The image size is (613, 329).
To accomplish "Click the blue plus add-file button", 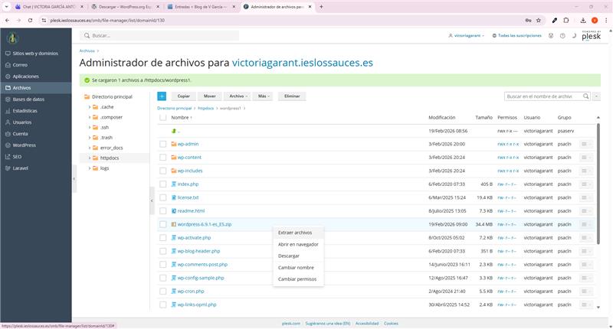I will [162, 96].
